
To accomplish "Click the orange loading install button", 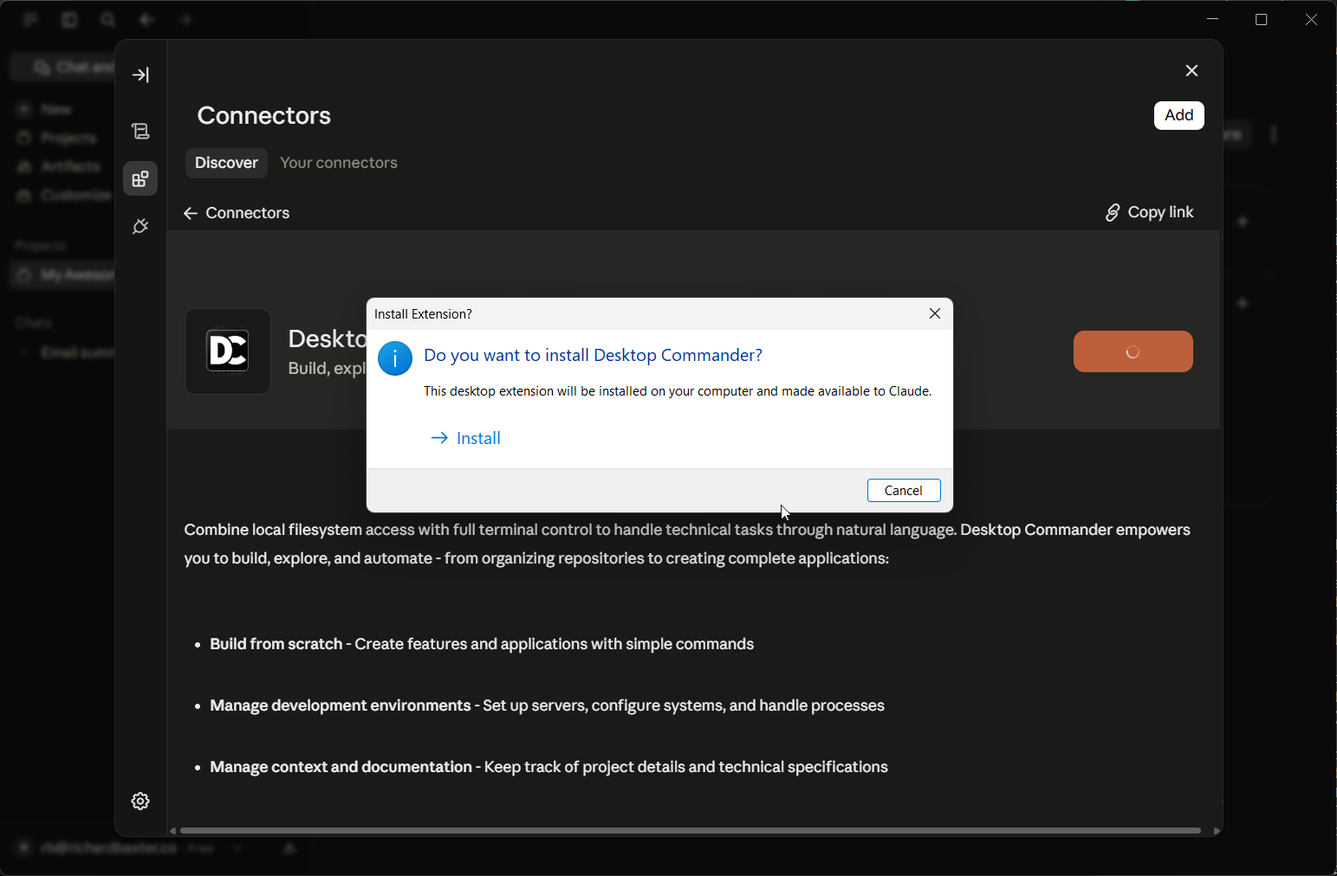I will [x=1133, y=351].
